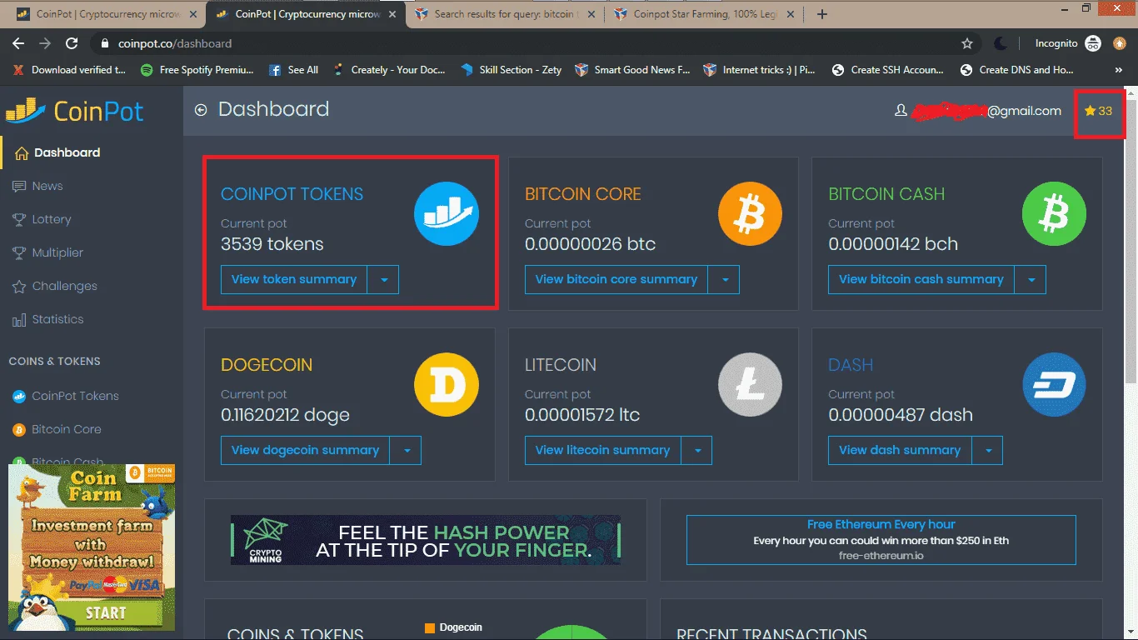
Task: Open the Smart Good News bookmark
Action: (x=632, y=70)
